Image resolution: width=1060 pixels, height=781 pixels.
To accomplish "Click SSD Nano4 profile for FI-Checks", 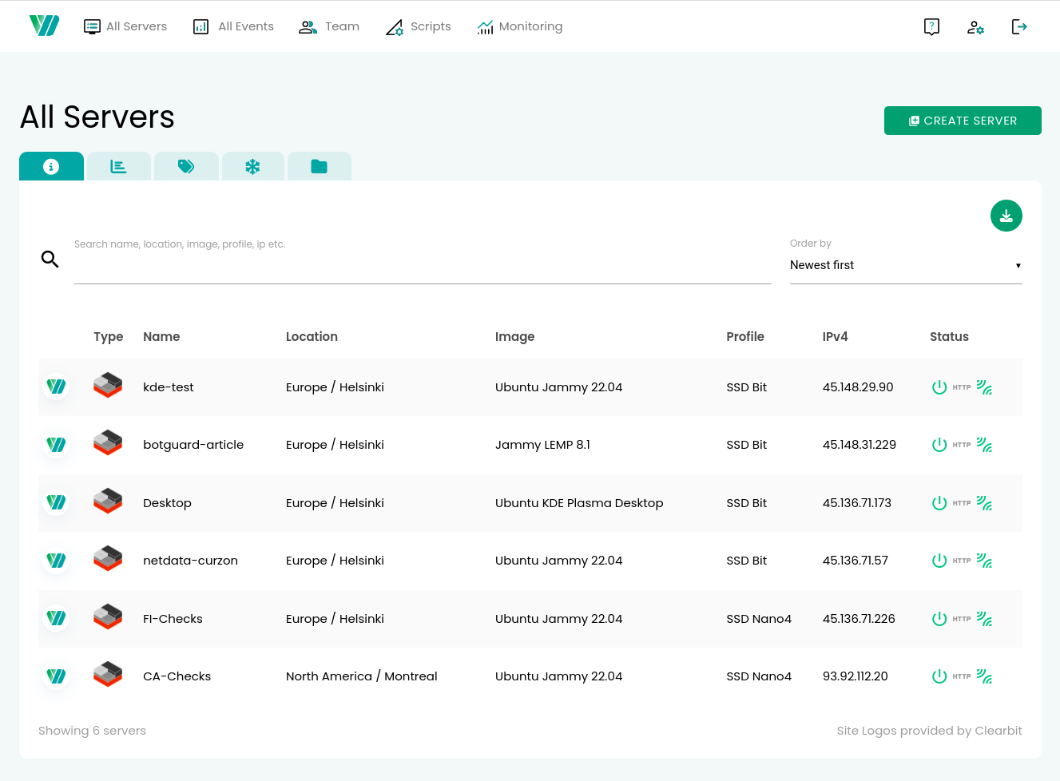I will (759, 619).
